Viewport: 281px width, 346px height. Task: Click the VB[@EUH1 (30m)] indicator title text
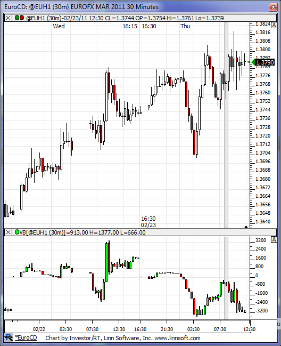coord(43,232)
